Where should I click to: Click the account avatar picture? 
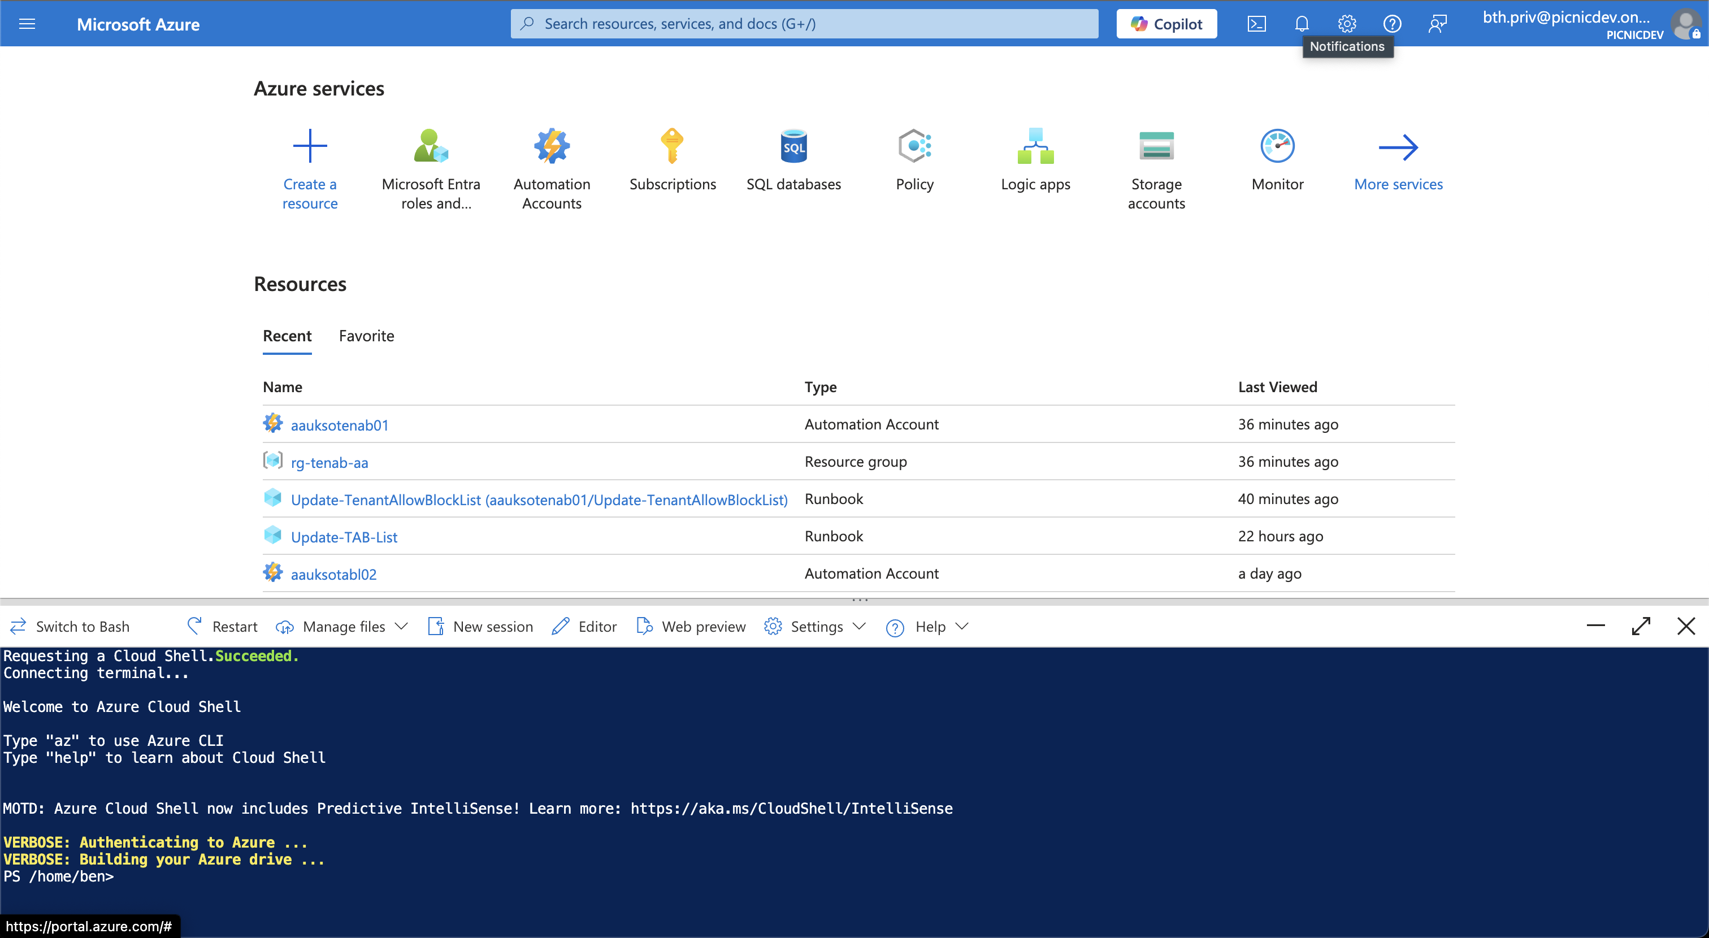click(1686, 24)
